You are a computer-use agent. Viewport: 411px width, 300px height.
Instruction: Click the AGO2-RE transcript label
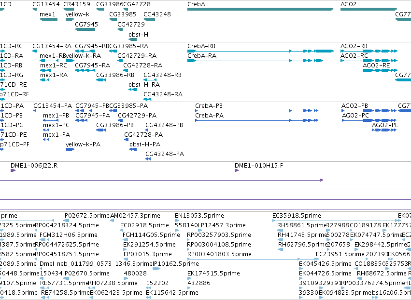[376, 65]
